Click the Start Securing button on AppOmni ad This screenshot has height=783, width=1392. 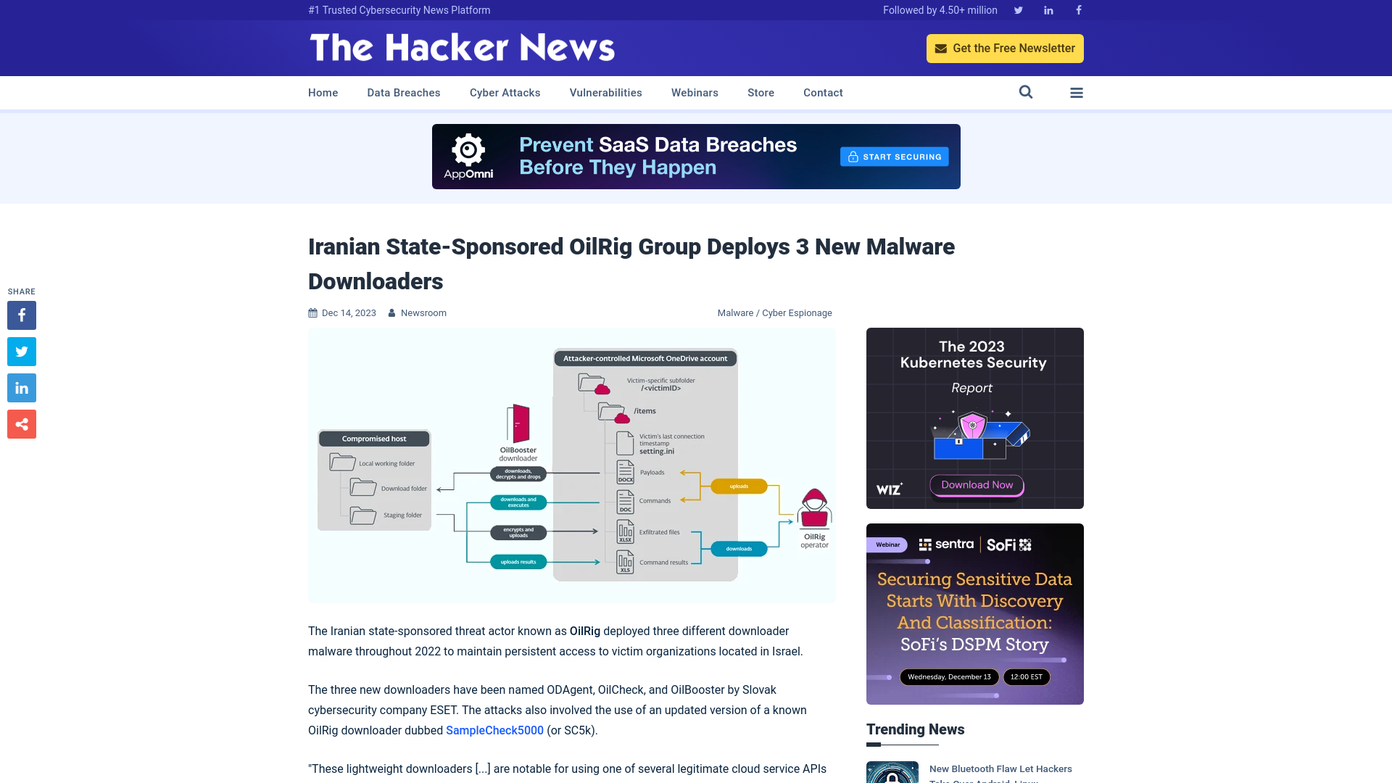pos(894,156)
